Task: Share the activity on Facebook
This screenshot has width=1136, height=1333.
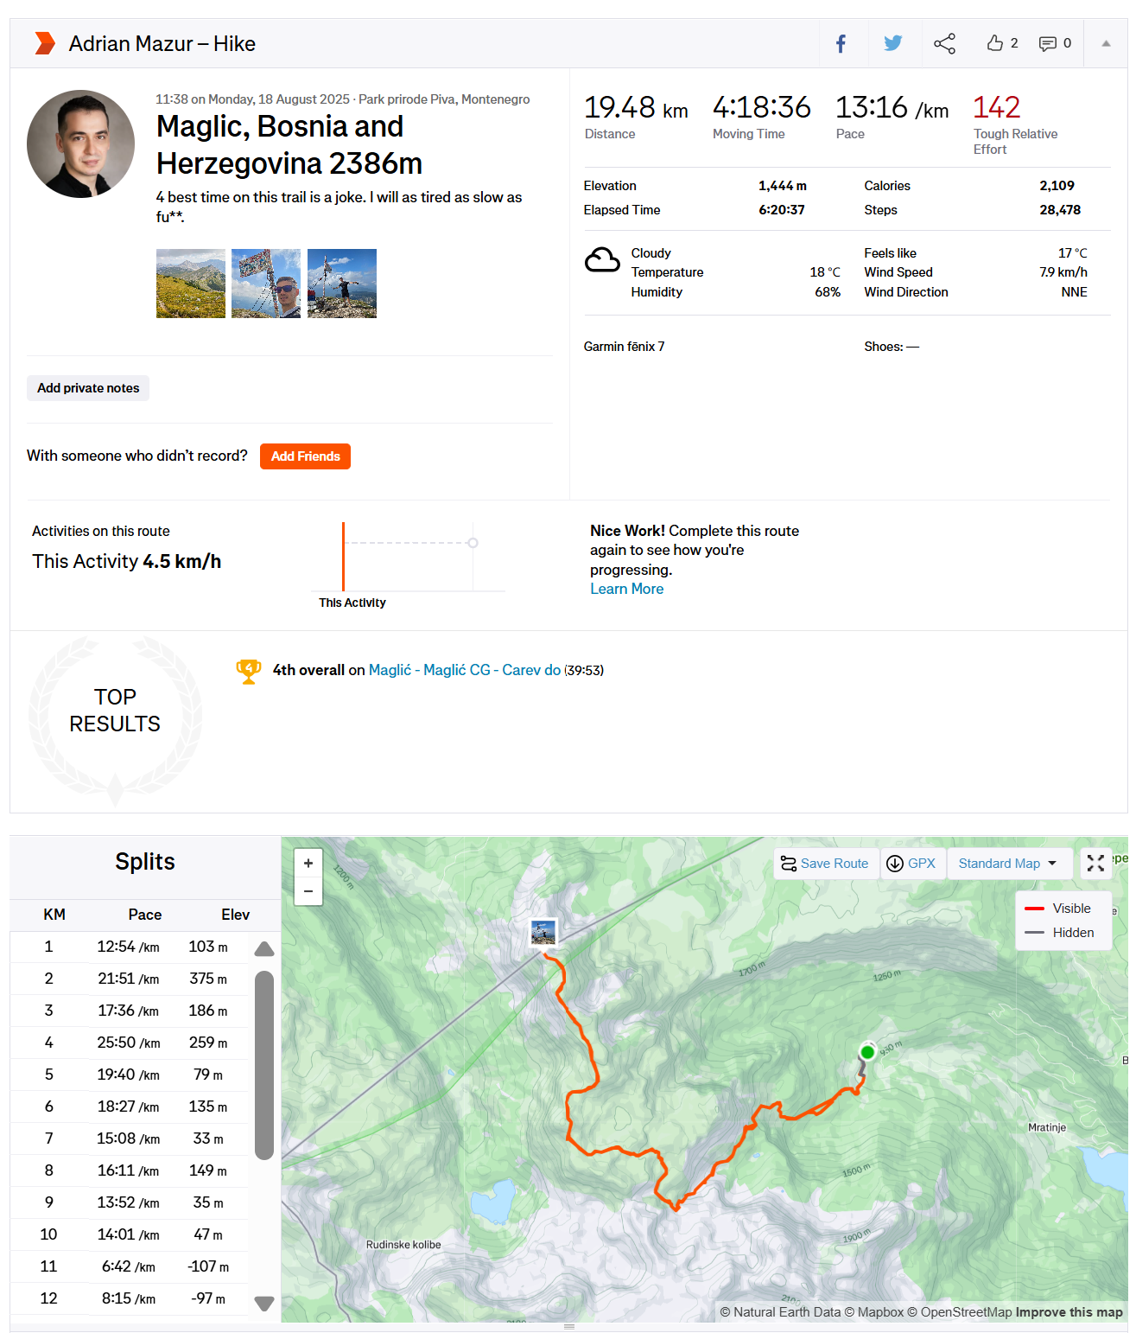Action: click(841, 43)
